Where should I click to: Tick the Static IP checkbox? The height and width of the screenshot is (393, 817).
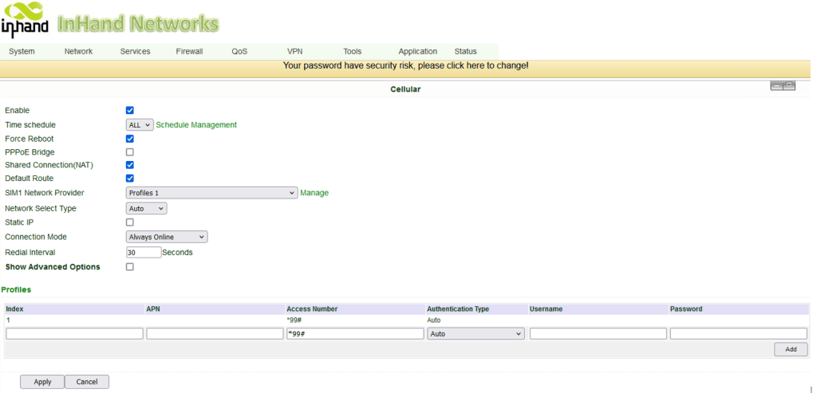click(x=130, y=222)
